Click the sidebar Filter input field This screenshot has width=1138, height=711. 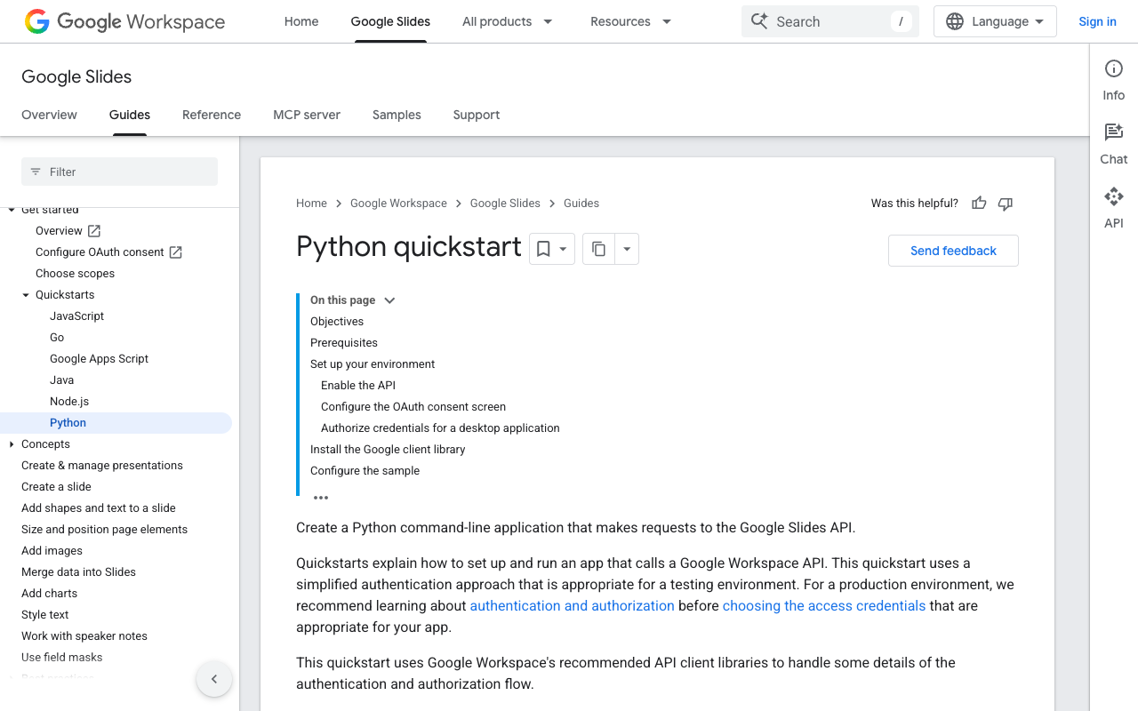click(x=119, y=172)
